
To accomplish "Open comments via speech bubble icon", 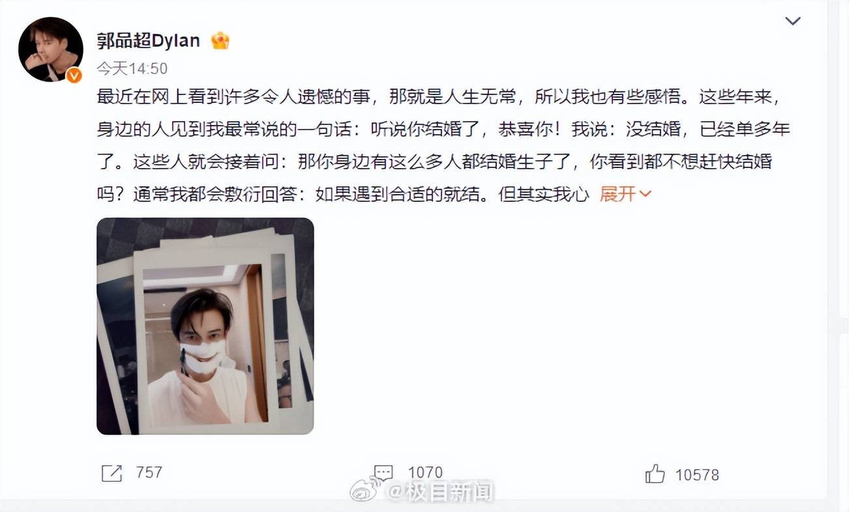I will point(383,473).
